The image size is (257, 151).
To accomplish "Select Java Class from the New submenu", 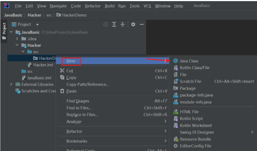I will [189, 61].
